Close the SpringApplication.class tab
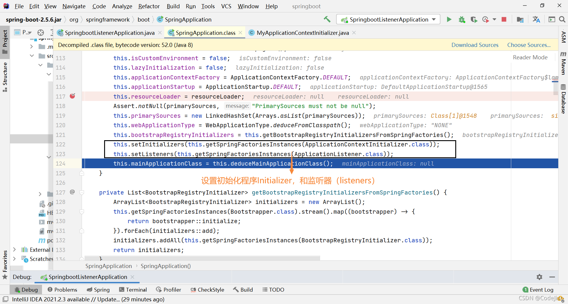 241,33
